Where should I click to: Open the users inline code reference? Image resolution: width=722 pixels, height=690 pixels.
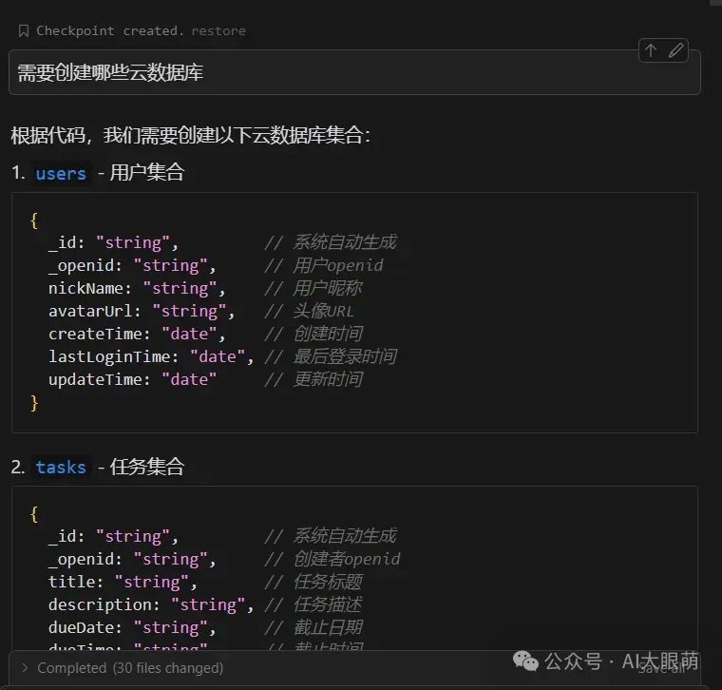click(x=61, y=173)
